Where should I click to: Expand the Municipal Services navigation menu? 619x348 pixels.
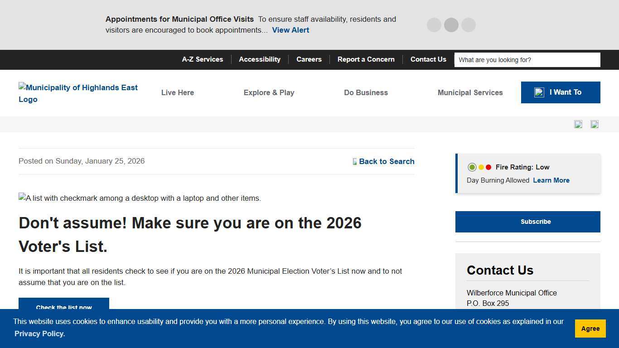click(470, 92)
